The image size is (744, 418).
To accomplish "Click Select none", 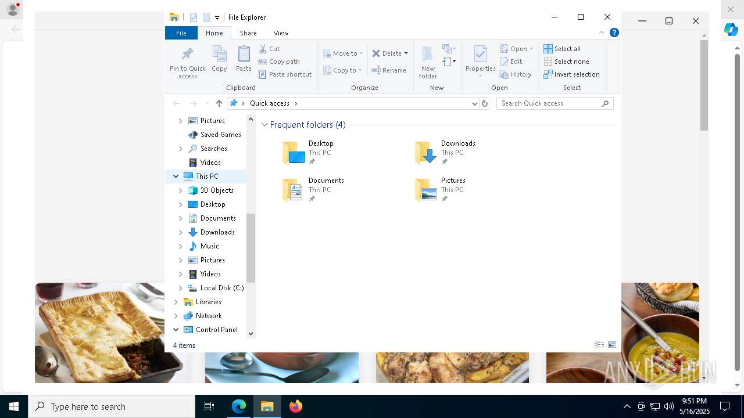I will tap(566, 62).
